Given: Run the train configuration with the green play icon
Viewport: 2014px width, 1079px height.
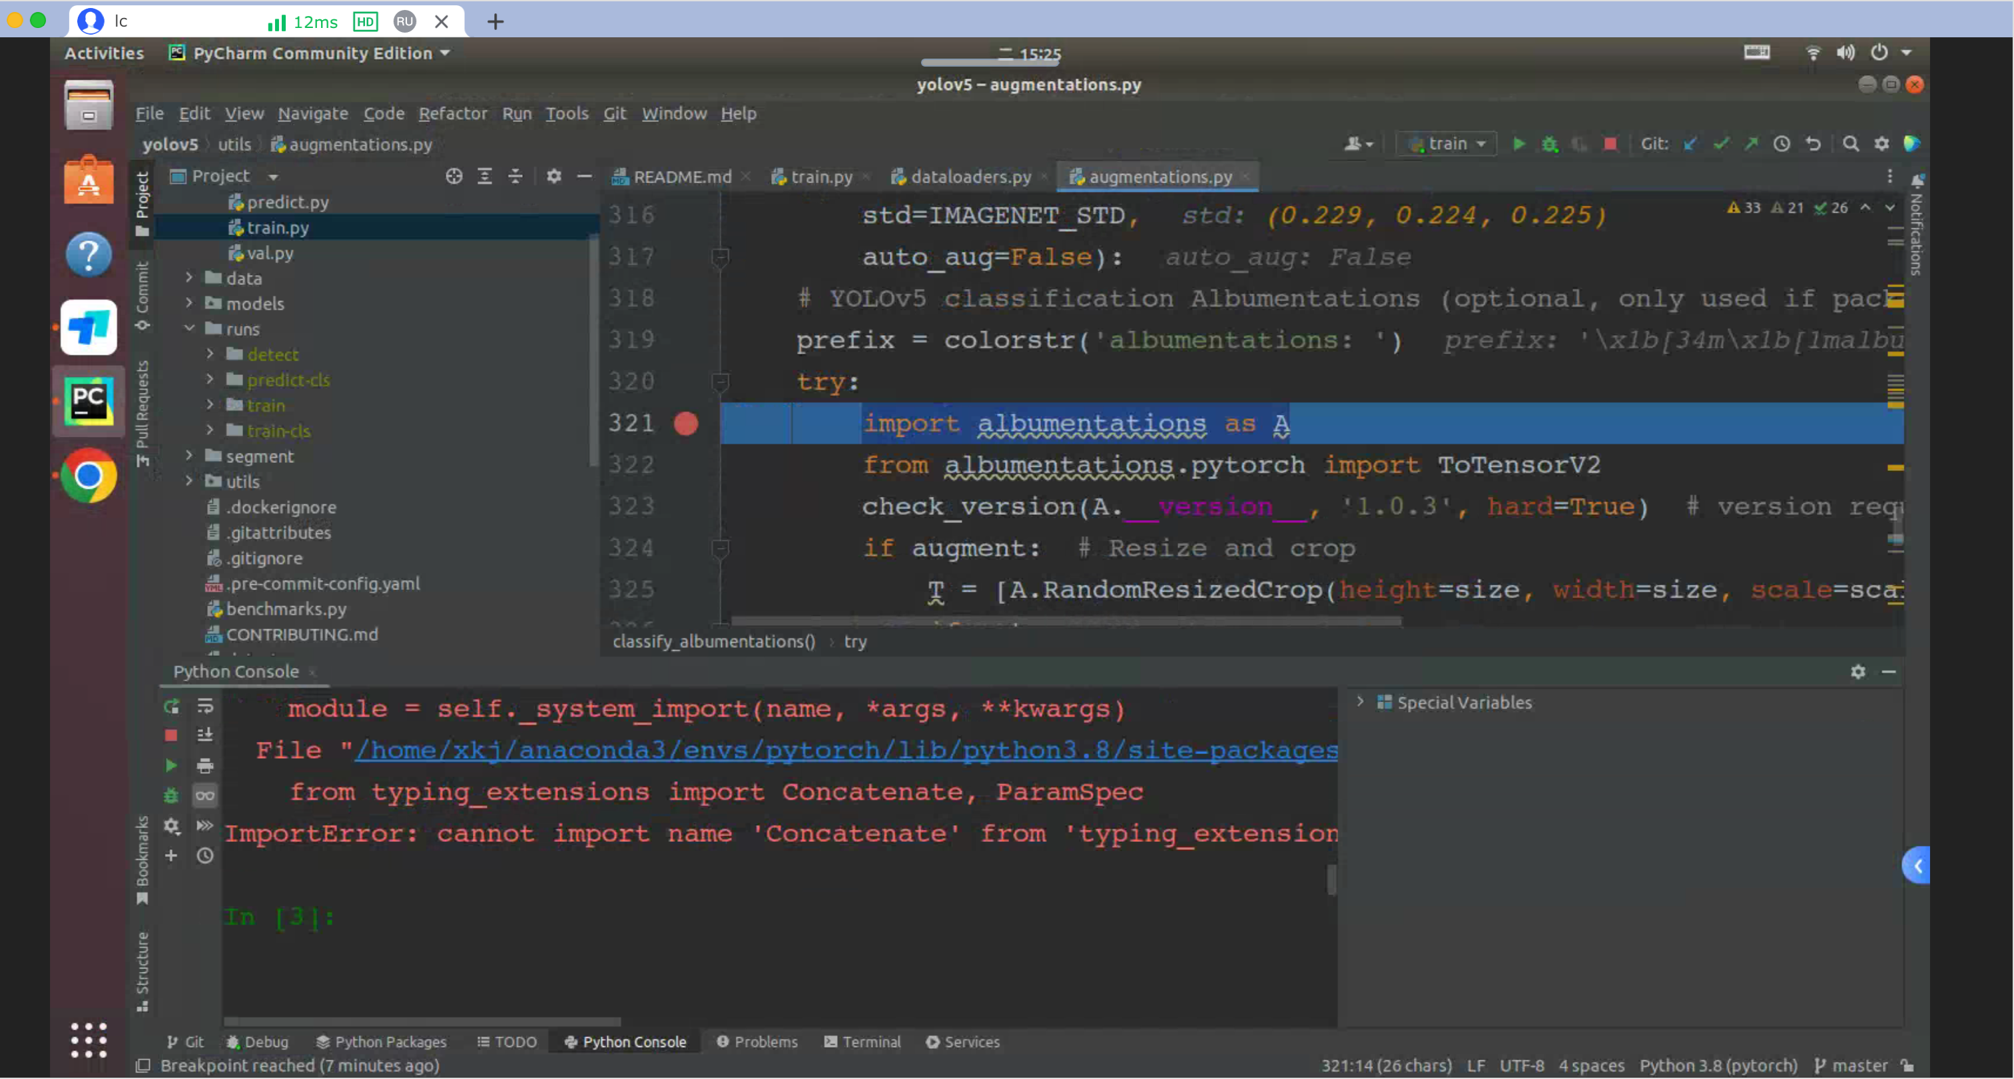Looking at the screenshot, I should [1518, 144].
